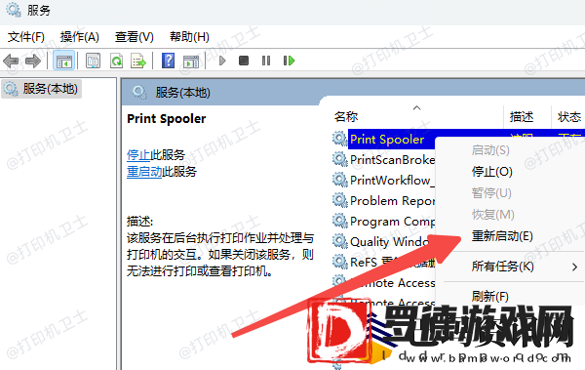Click the Start Service play icon in the toolbar
Viewport: 585px width, 370px height.
tap(222, 61)
